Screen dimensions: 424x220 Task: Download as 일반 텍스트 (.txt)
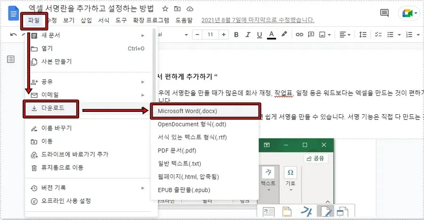pyautogui.click(x=205, y=164)
